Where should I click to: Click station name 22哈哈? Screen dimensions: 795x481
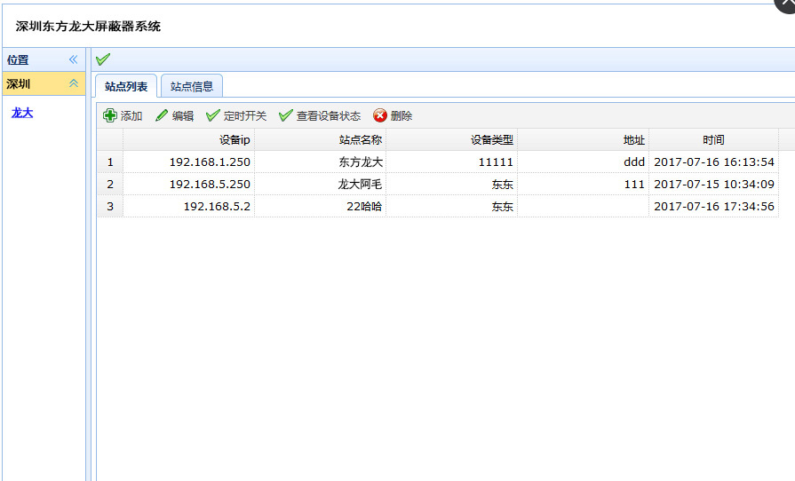364,207
